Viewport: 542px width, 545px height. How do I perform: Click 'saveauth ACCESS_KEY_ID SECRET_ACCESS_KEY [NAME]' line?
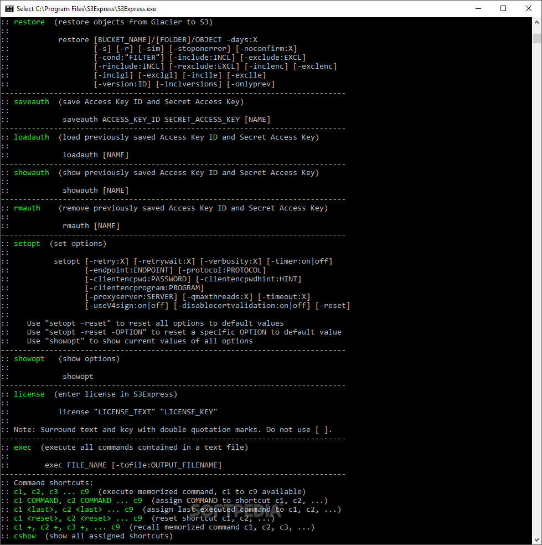[167, 120]
